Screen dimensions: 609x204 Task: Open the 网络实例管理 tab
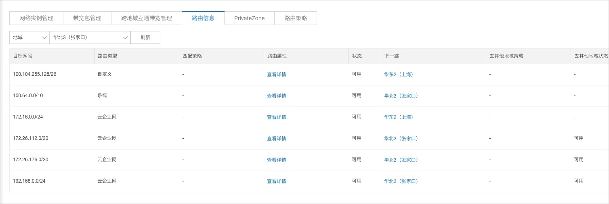(36, 18)
